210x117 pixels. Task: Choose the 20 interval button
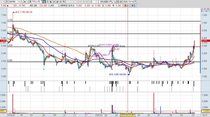[80, 2]
